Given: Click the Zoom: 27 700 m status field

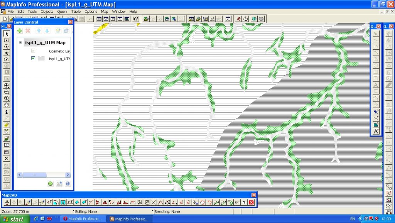Looking at the screenshot, I should (x=37, y=211).
